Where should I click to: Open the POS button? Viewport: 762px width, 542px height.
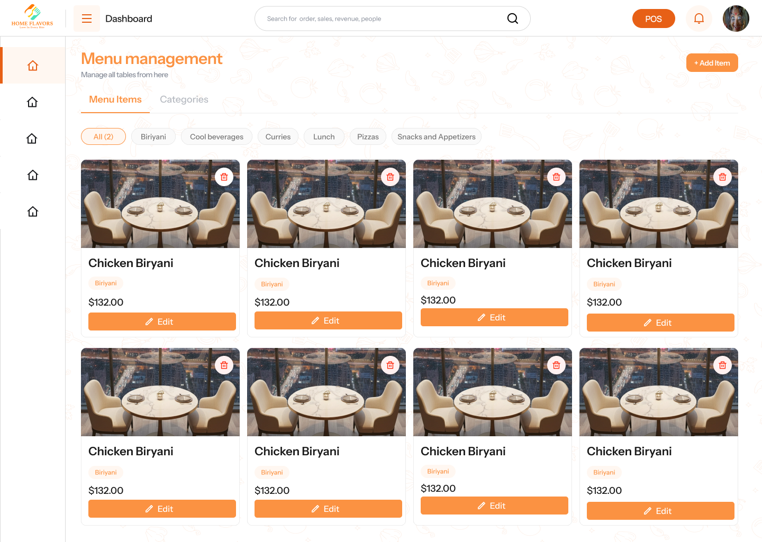653,19
